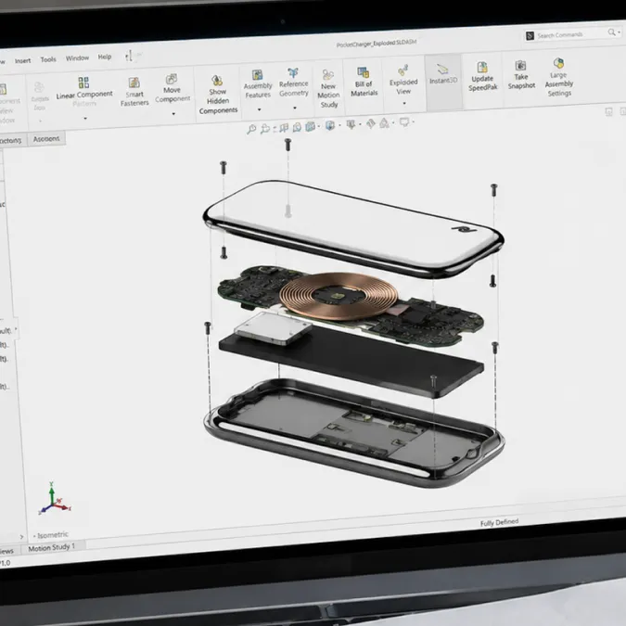The width and height of the screenshot is (626, 626).
Task: Open the Edit Appearance dropdown arrow
Action: click(393, 123)
